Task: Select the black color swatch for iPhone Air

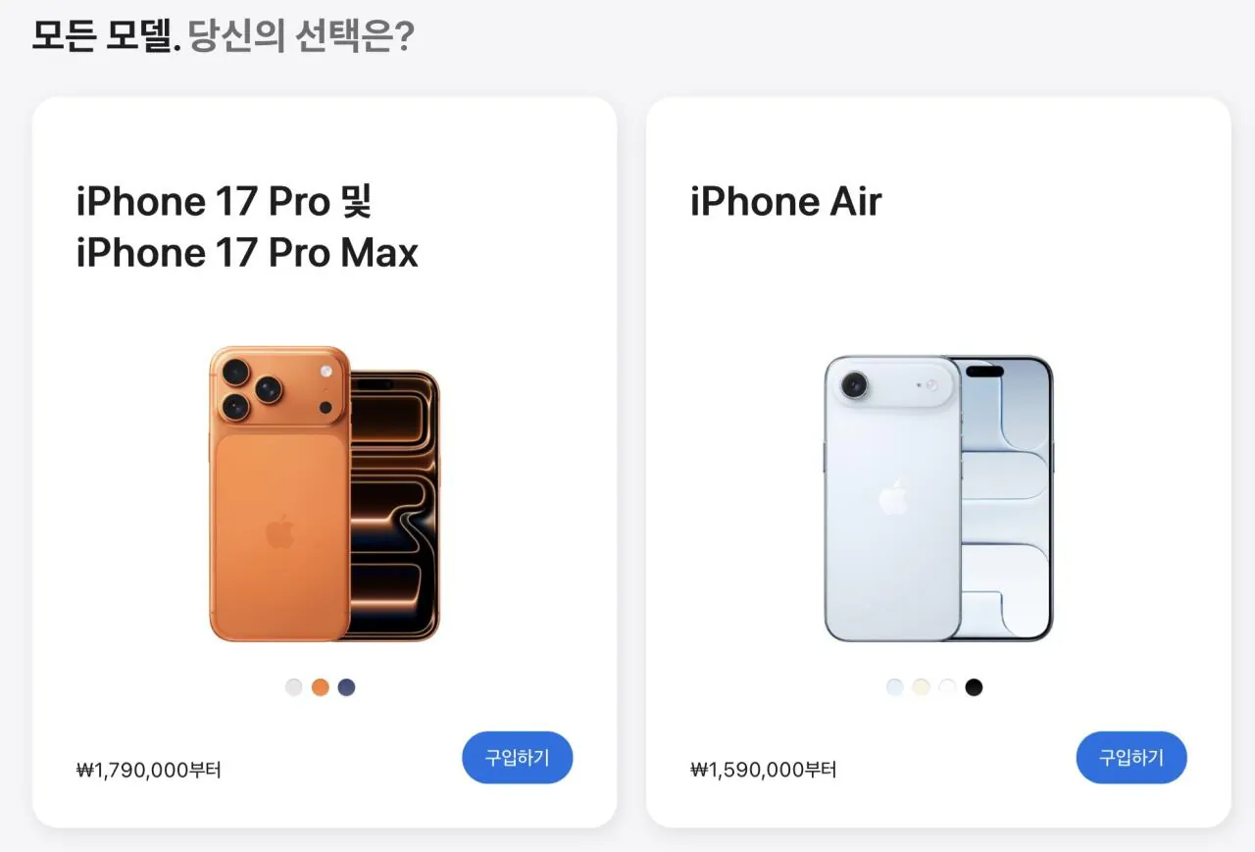Action: 974,687
